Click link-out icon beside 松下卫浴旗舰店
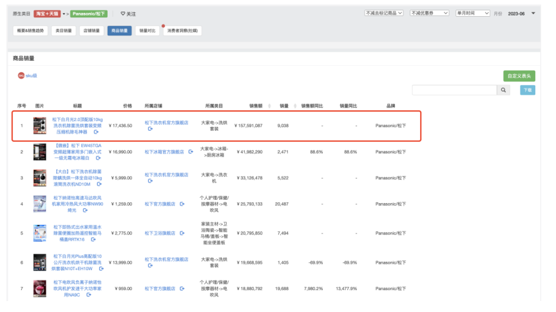This screenshot has height=312, width=556. pos(182,233)
